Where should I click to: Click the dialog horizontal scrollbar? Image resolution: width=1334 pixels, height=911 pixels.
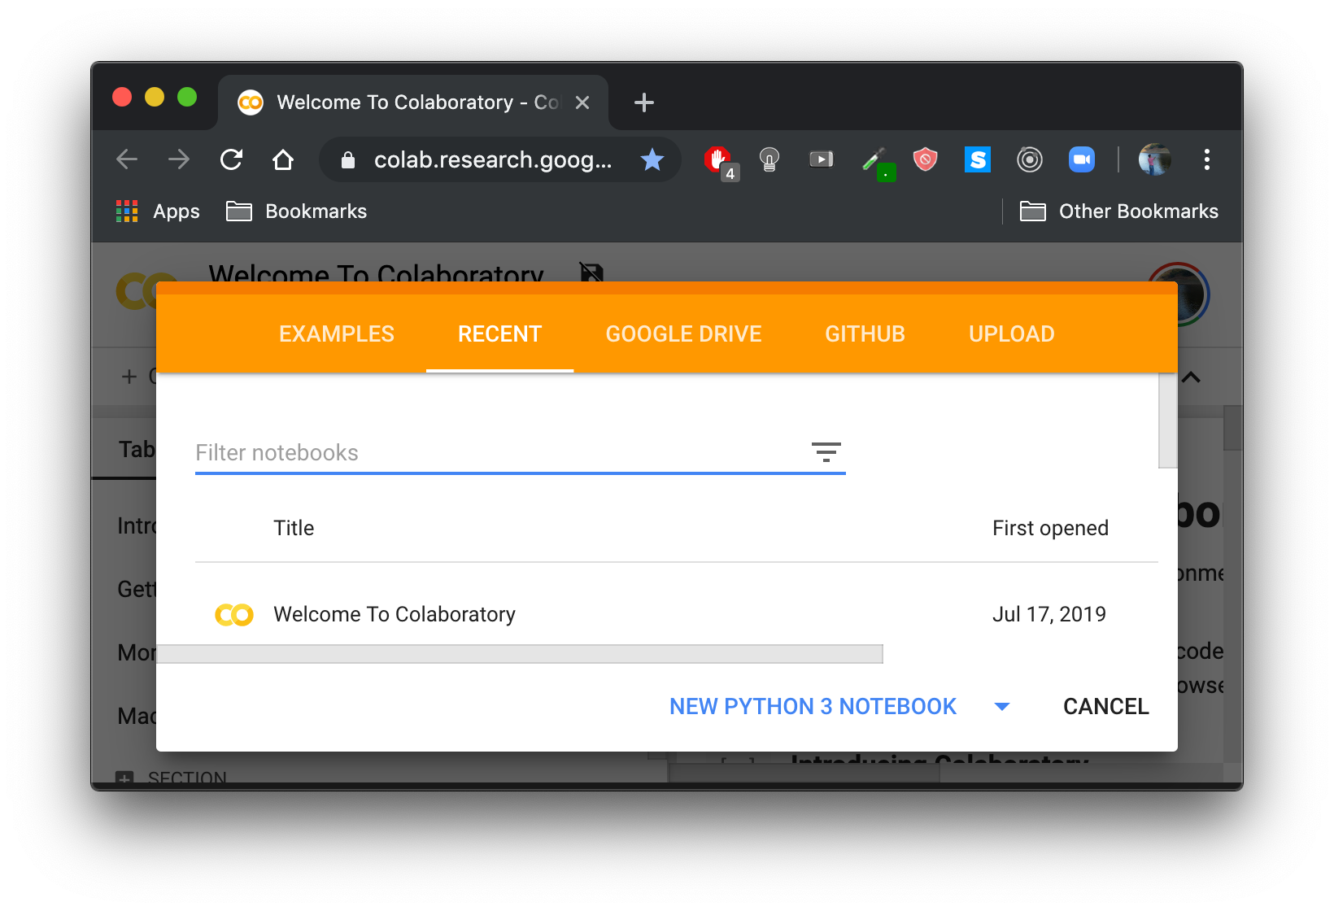click(x=520, y=654)
